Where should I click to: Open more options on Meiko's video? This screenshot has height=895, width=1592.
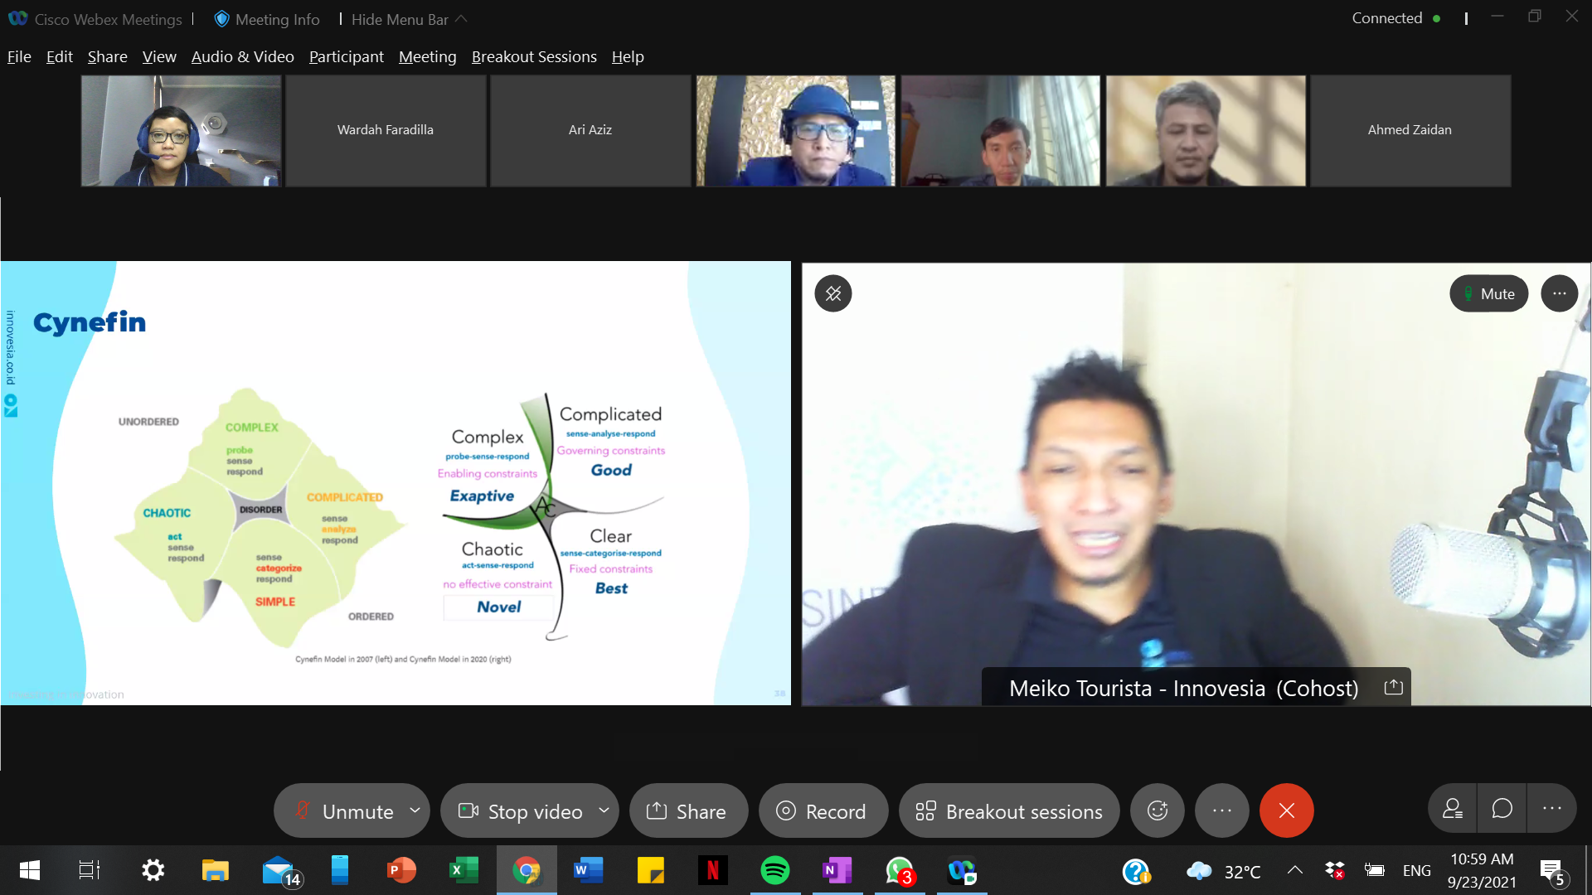tap(1559, 293)
